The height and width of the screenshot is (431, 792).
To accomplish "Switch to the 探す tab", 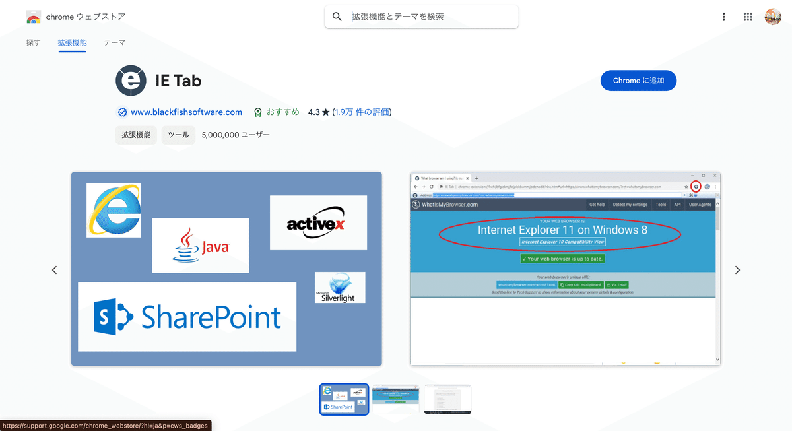I will [33, 42].
